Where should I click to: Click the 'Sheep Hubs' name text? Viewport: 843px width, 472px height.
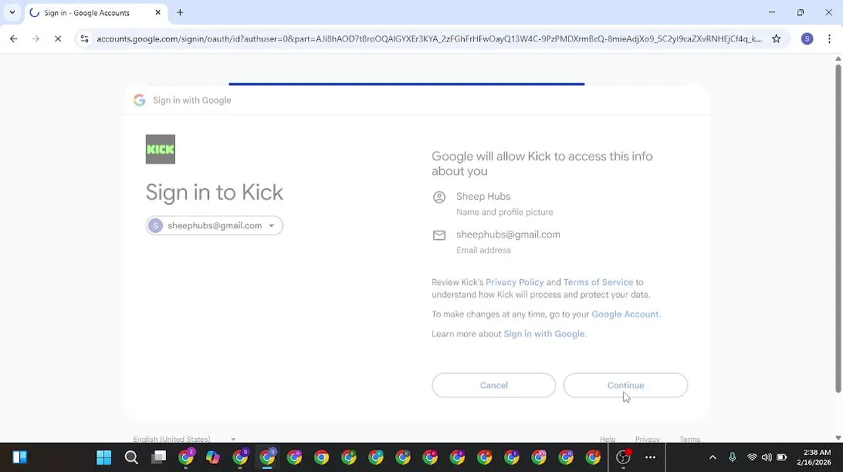click(483, 196)
